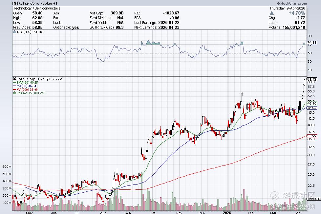This screenshot has width=321, height=214.
Task: Click the Sep month label on time axis
Action: pyautogui.click(x=128, y=213)
